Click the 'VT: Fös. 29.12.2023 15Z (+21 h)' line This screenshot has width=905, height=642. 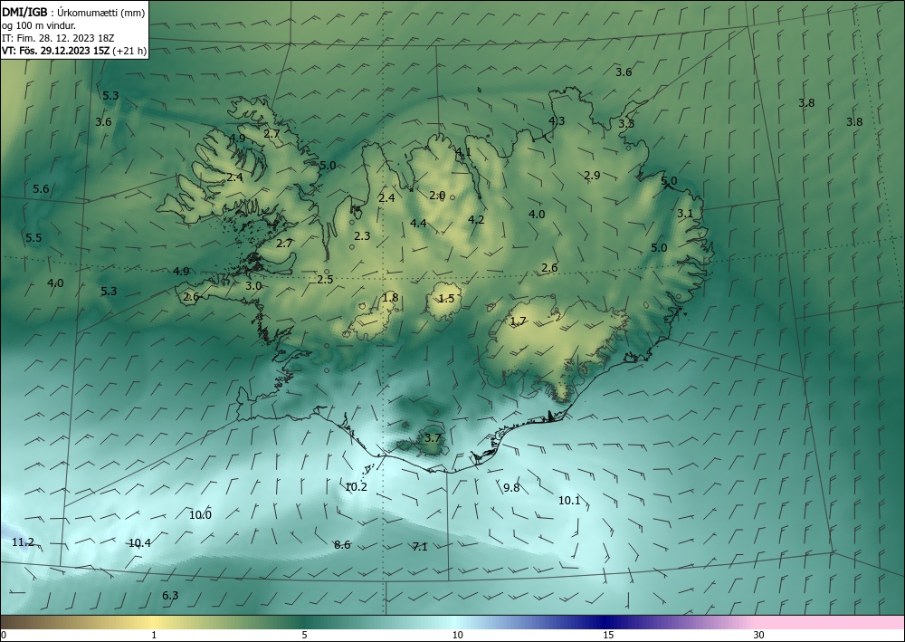point(74,51)
